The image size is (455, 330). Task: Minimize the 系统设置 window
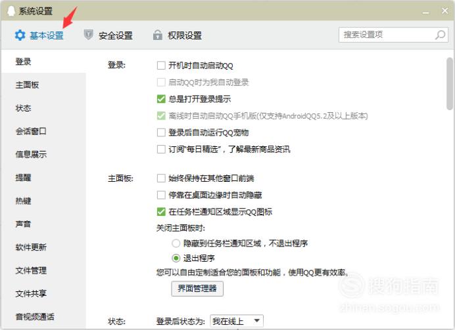[426, 12]
